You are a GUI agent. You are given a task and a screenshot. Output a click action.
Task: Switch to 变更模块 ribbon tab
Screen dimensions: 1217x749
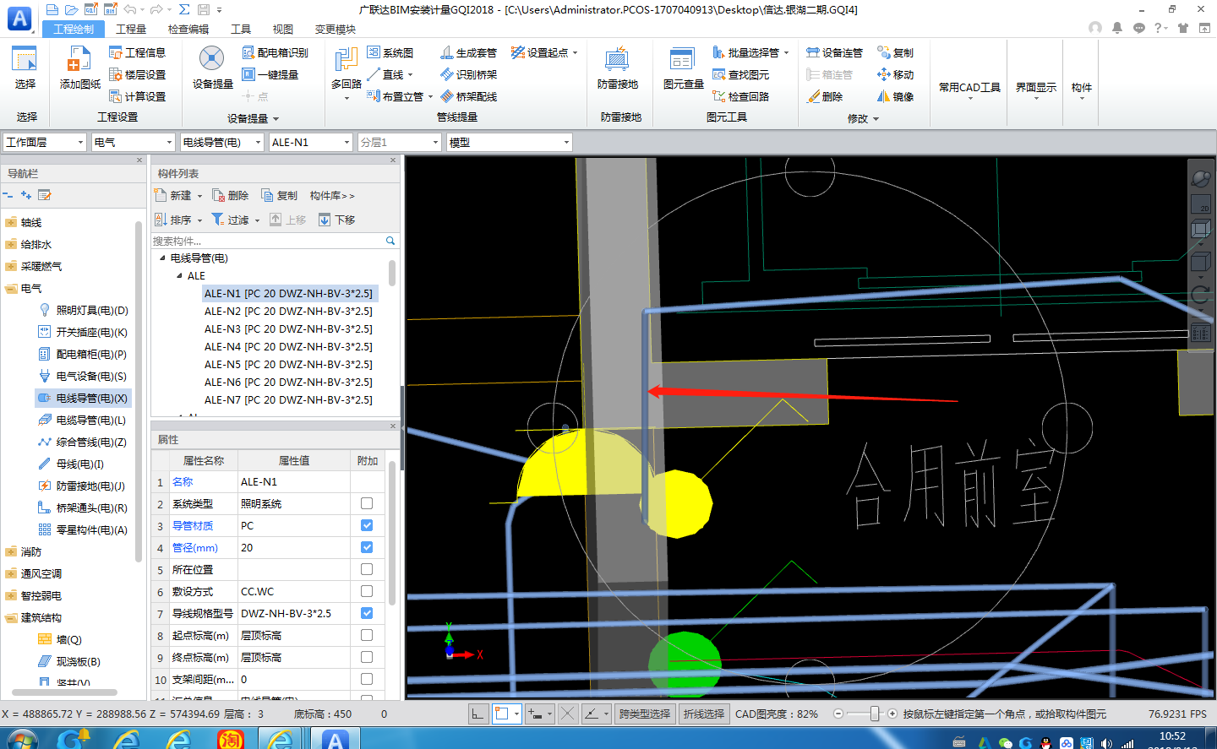[336, 29]
